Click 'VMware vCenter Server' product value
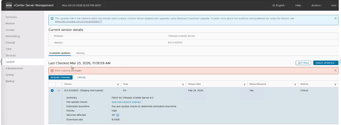 click(182, 36)
